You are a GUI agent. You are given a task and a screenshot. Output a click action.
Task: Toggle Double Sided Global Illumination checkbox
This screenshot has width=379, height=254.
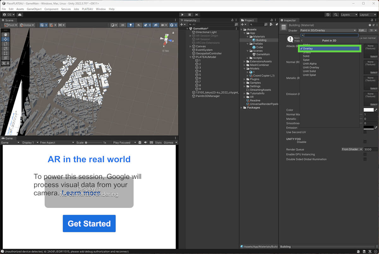tap(365, 159)
